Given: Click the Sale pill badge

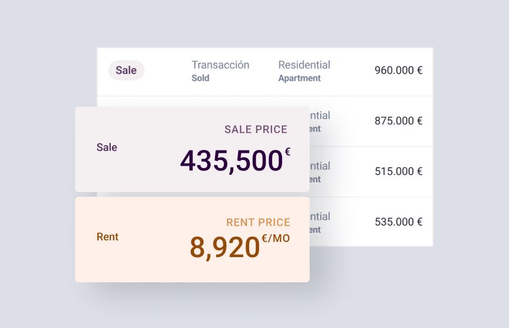Looking at the screenshot, I should click(126, 70).
